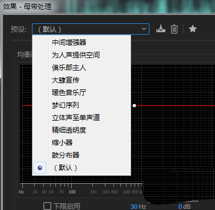Choose the 精细透明度 preset

tap(82, 130)
